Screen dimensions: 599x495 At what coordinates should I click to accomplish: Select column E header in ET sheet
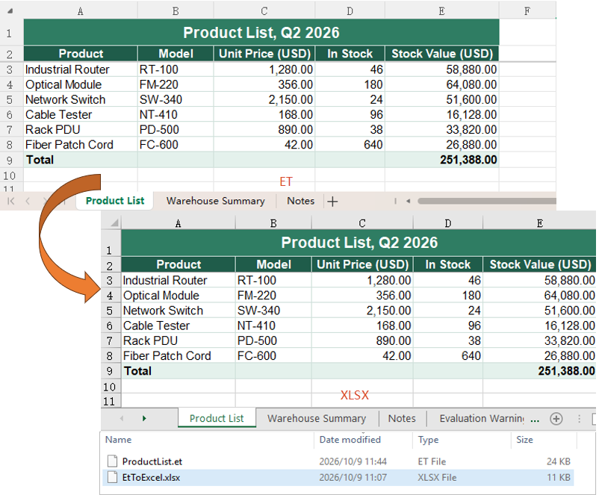[x=441, y=11]
